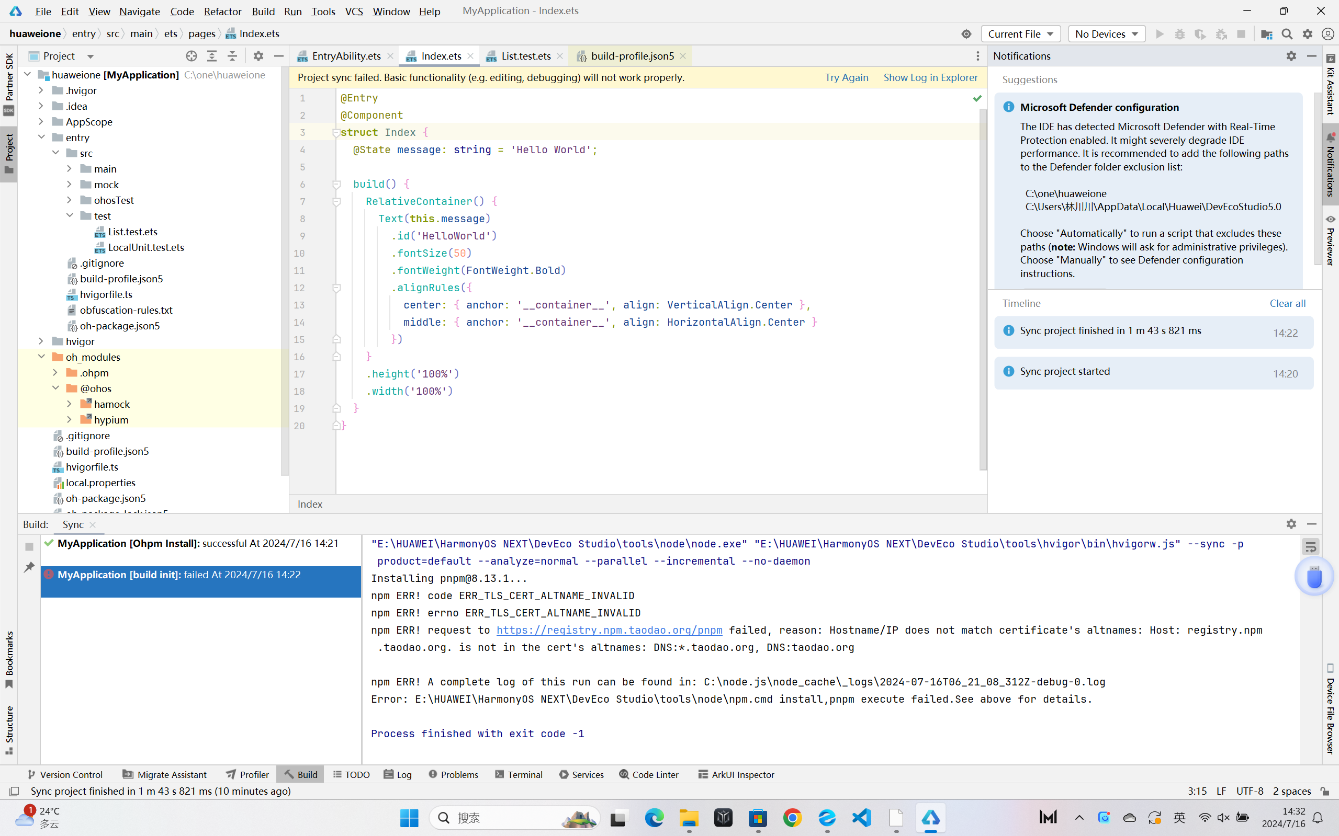Viewport: 1339px width, 836px height.
Task: Toggle soft-wrap in Build output
Action: tap(1311, 547)
